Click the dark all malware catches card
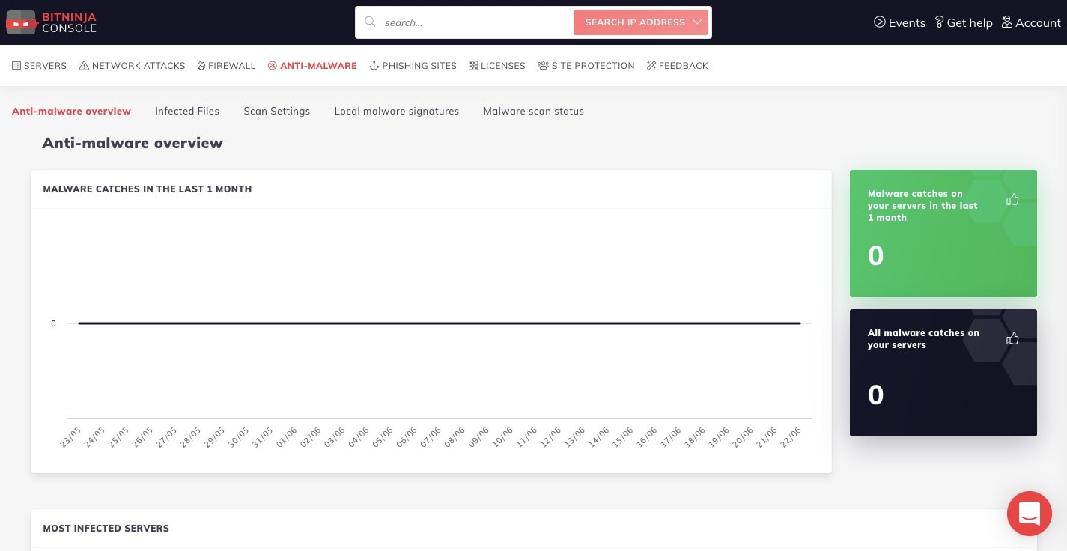This screenshot has width=1067, height=551. (943, 373)
